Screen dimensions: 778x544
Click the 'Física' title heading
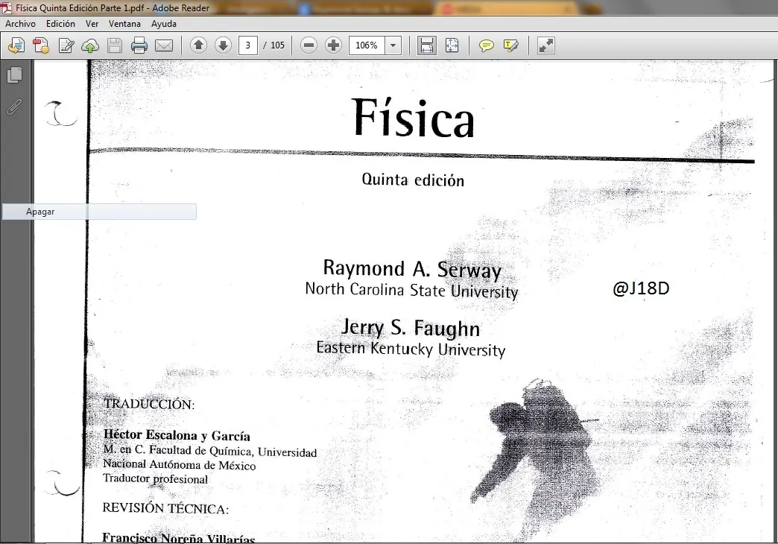click(x=414, y=117)
